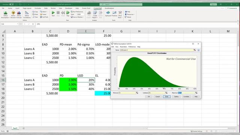Open the Resources dropdown
Viewport: 240px width, 135px height.
click(x=130, y=14)
